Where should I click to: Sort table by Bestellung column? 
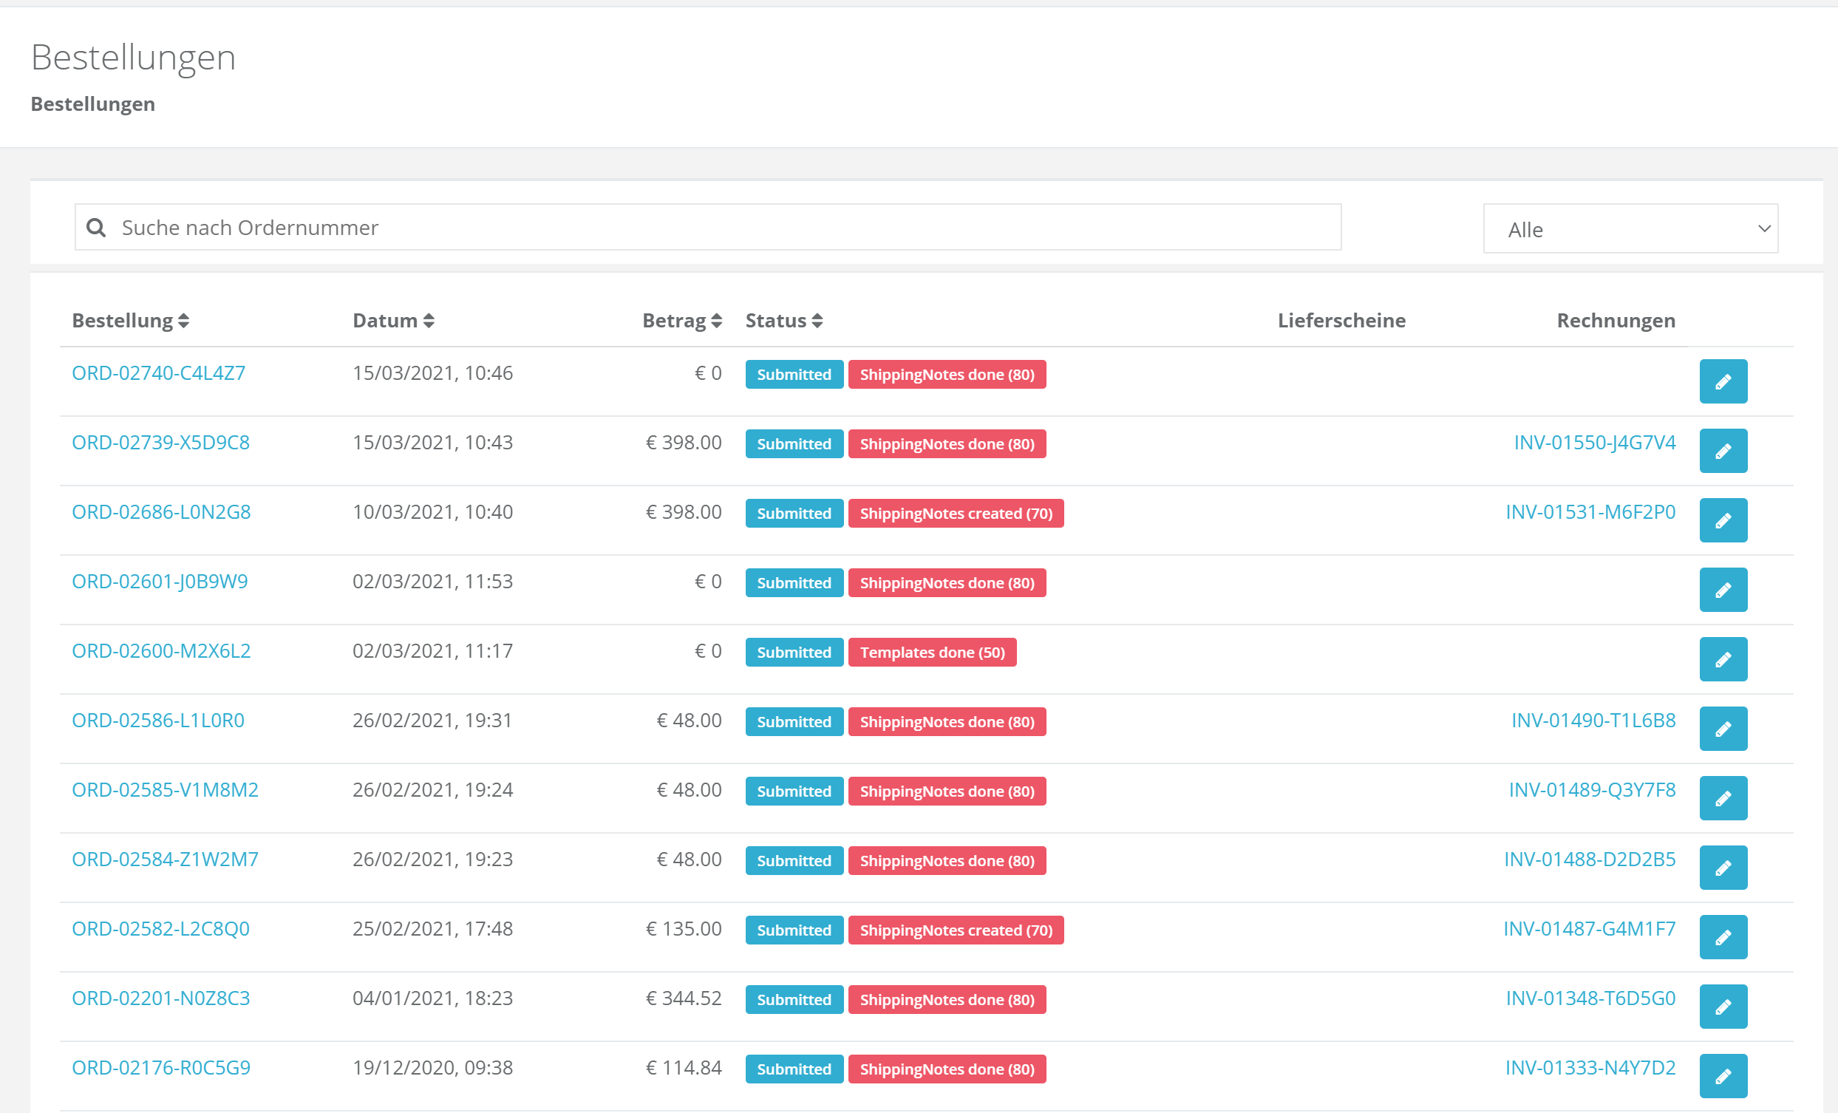coord(131,321)
